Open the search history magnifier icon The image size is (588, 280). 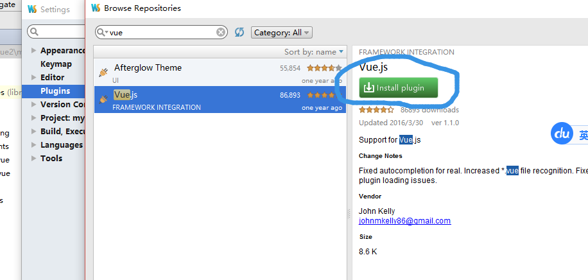(102, 33)
